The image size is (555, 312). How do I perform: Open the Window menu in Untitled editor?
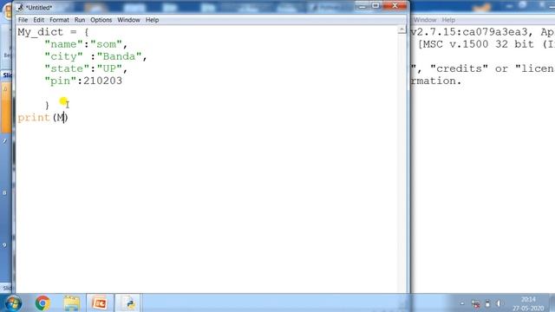click(128, 20)
